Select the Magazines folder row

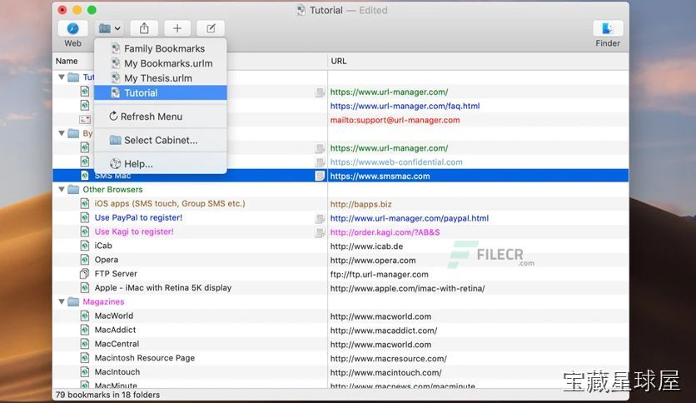tap(341, 301)
